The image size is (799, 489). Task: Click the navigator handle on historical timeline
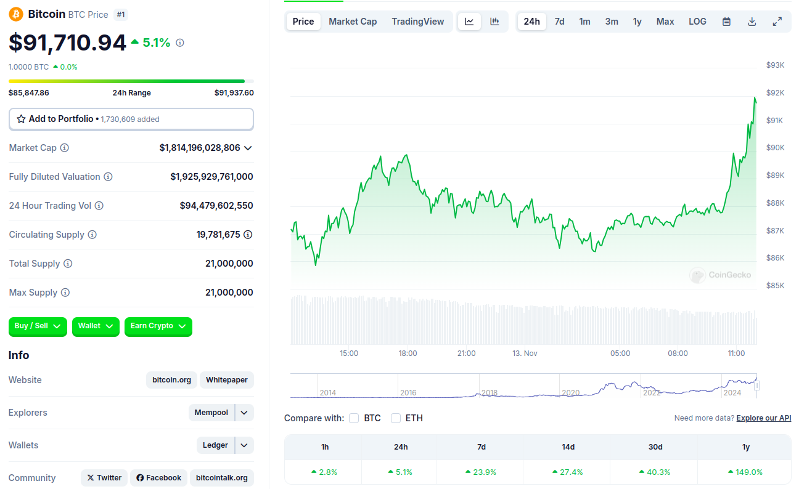coord(756,386)
